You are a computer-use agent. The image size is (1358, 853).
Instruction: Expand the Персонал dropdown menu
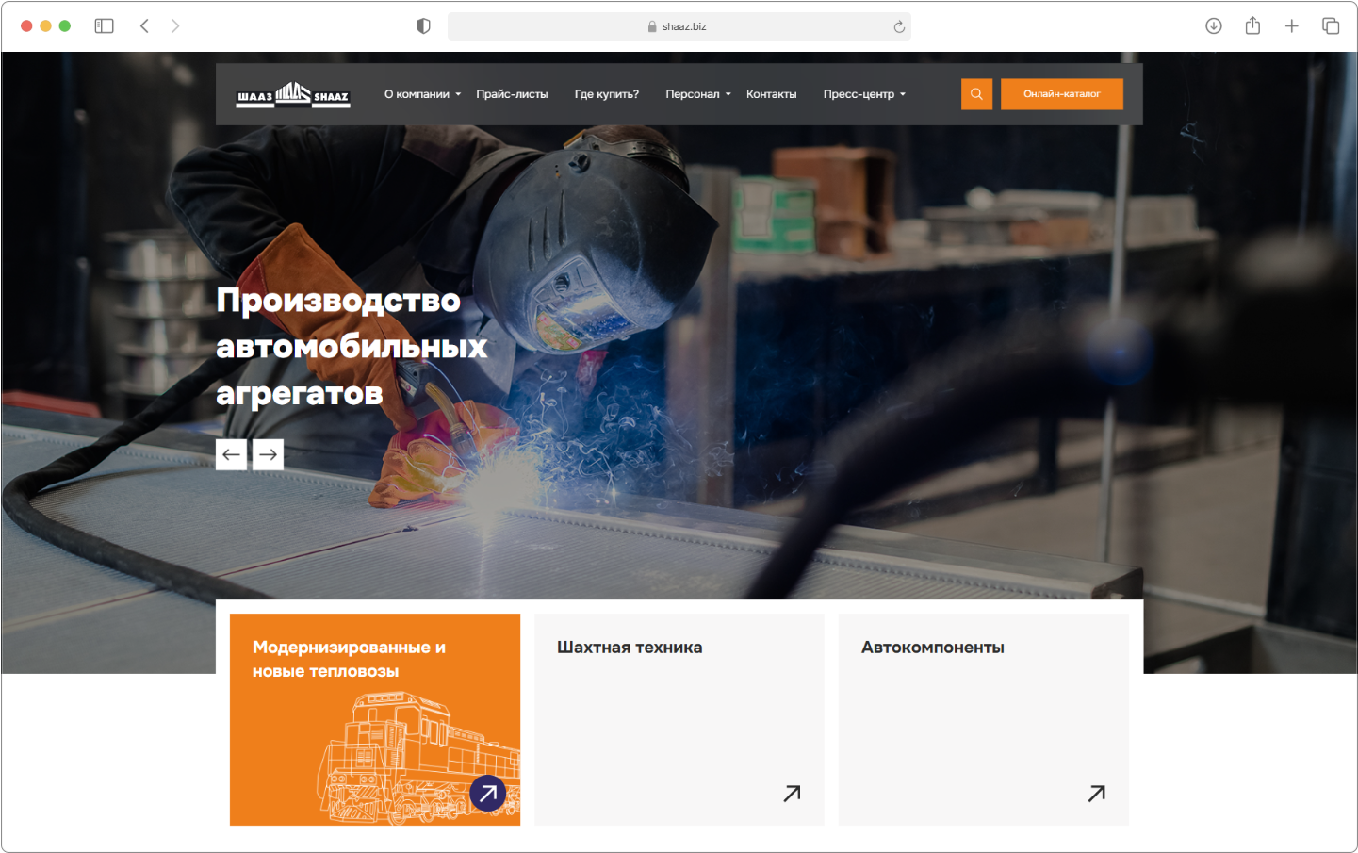click(697, 94)
